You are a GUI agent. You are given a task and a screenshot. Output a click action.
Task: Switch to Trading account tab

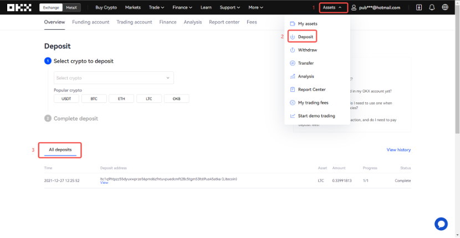[134, 22]
